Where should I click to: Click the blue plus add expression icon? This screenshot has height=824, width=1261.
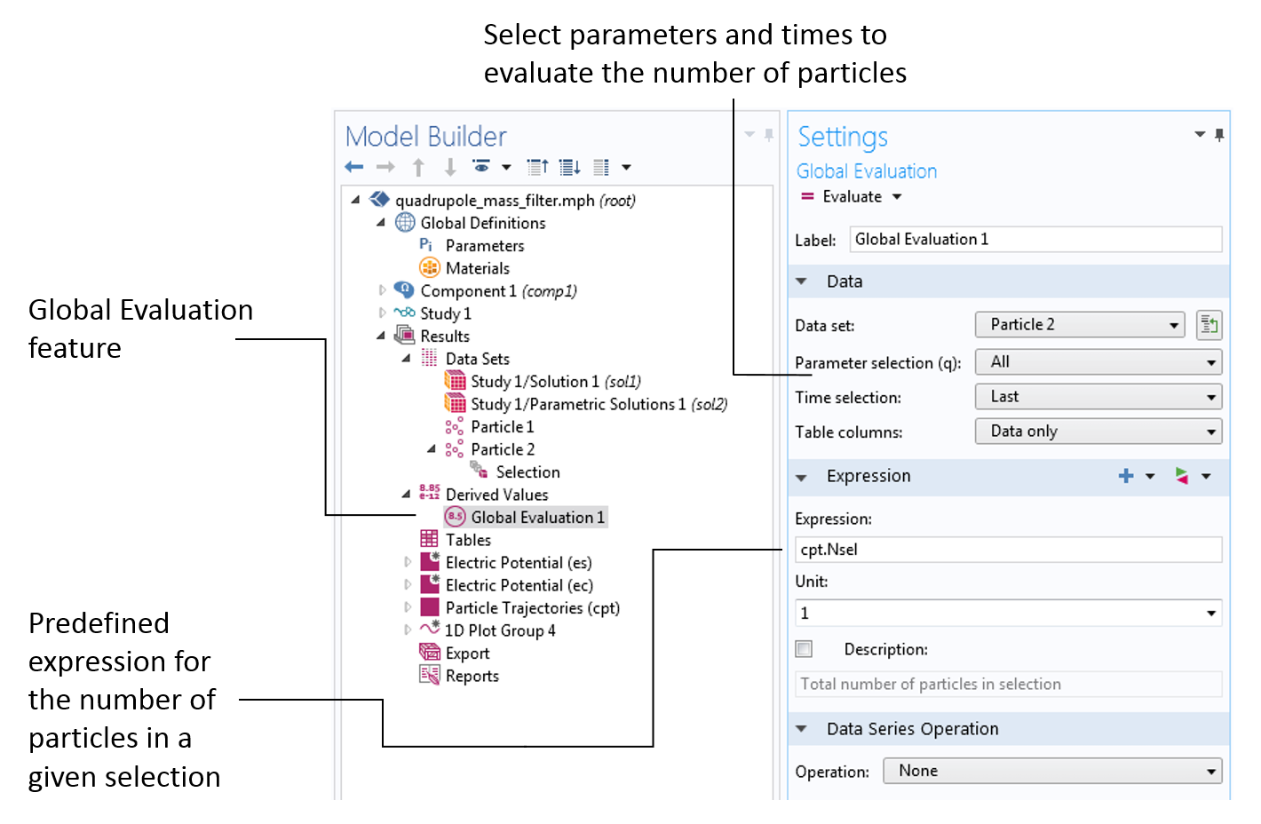(x=1126, y=476)
